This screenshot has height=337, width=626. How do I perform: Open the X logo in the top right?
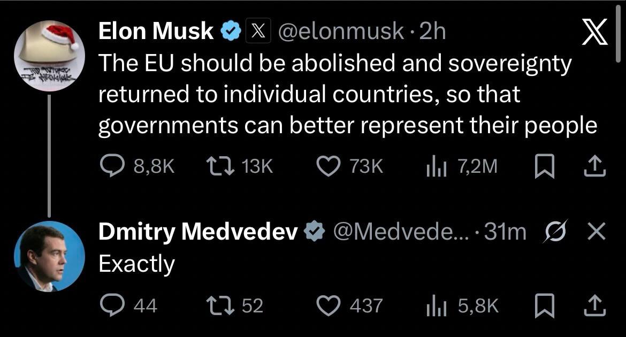595,33
